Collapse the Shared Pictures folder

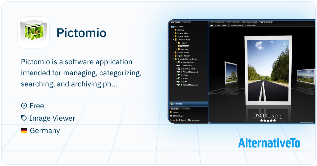pyautogui.click(x=173, y=40)
